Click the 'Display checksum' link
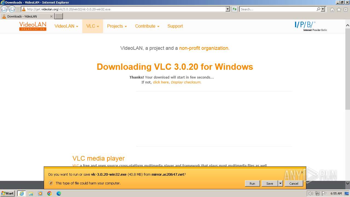The image size is (350, 197). click(186, 82)
